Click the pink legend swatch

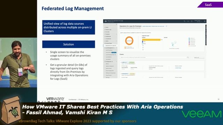point(189,44)
